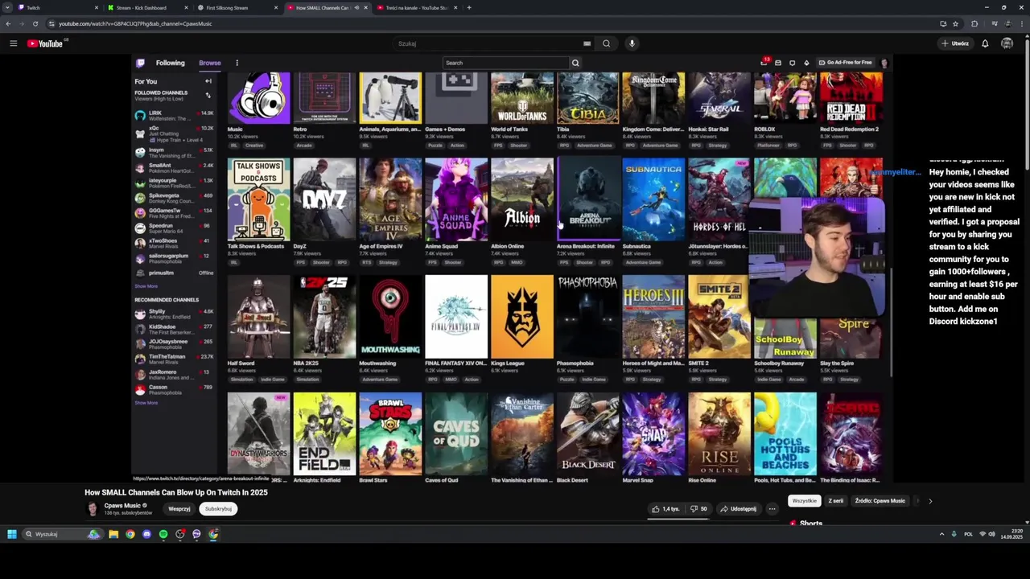The width and height of the screenshot is (1030, 579).
Task: Click the Twitch Search field in video
Action: (x=506, y=63)
